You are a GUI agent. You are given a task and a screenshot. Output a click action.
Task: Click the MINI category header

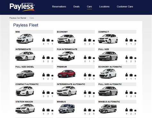pos(34,32)
